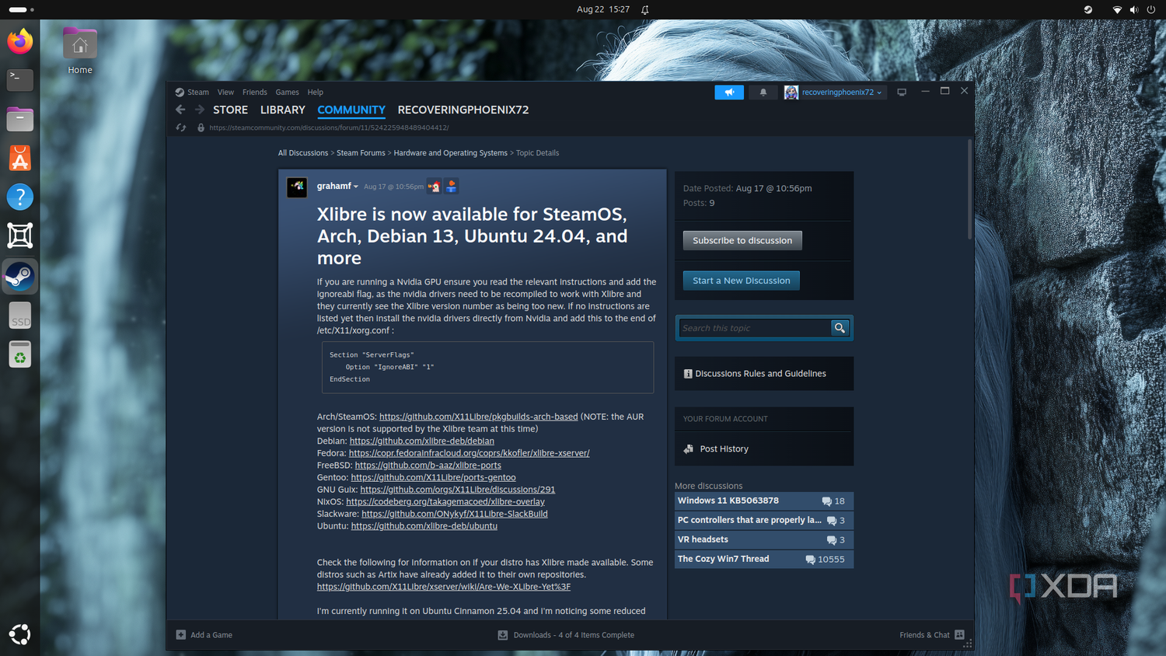Open the announcements megaphone button
This screenshot has height=656, width=1166.
point(729,92)
